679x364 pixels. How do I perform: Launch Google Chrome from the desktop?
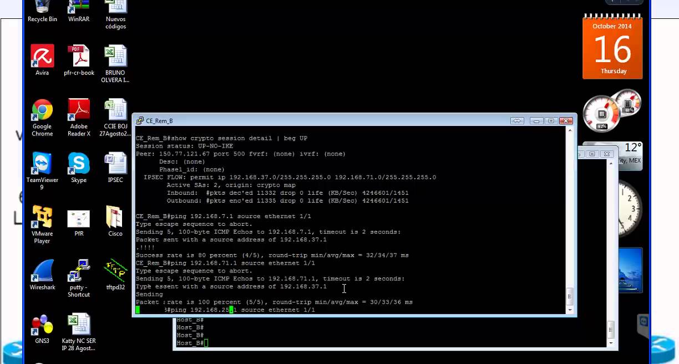(42, 118)
